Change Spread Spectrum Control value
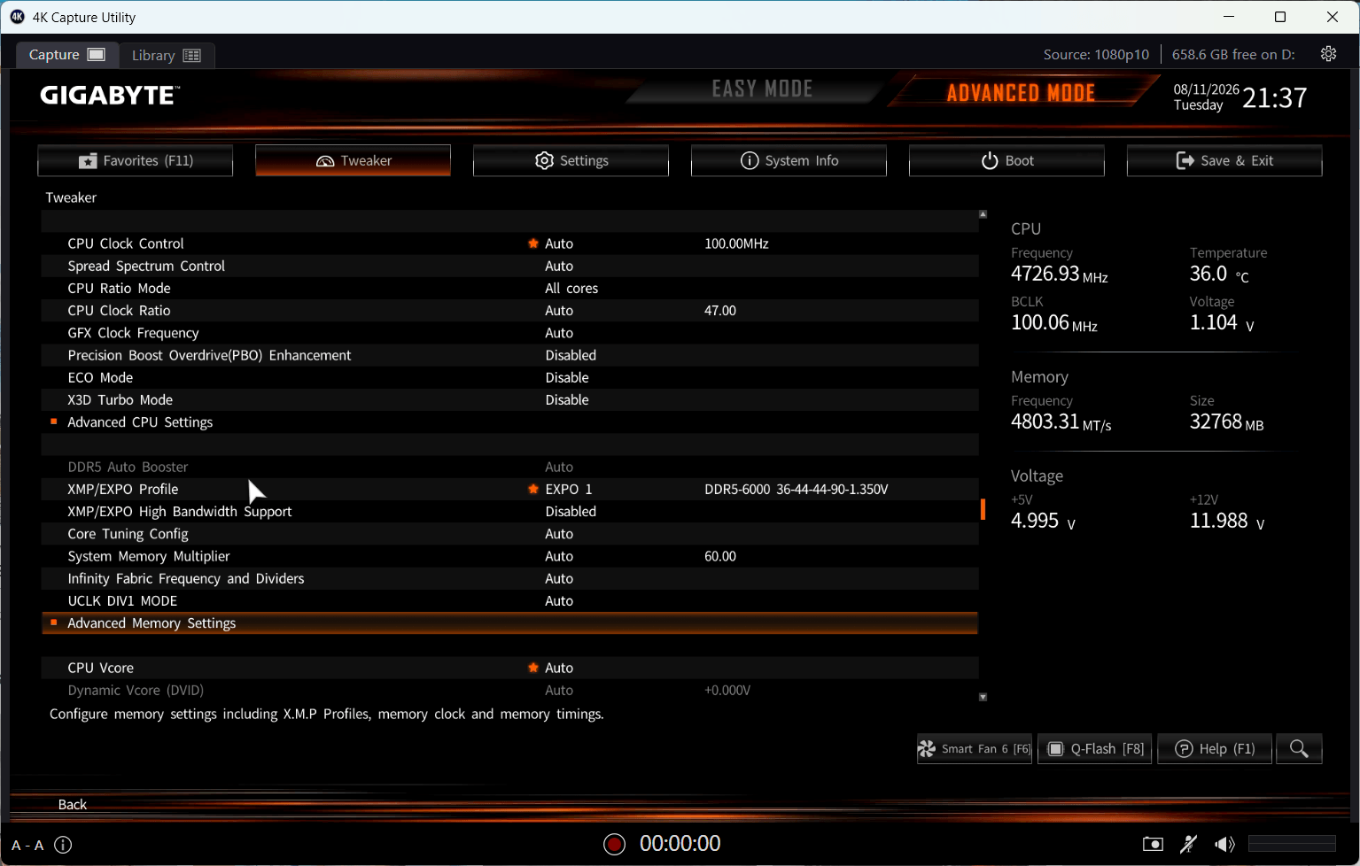Screen dimensions: 1360x866 (559, 266)
